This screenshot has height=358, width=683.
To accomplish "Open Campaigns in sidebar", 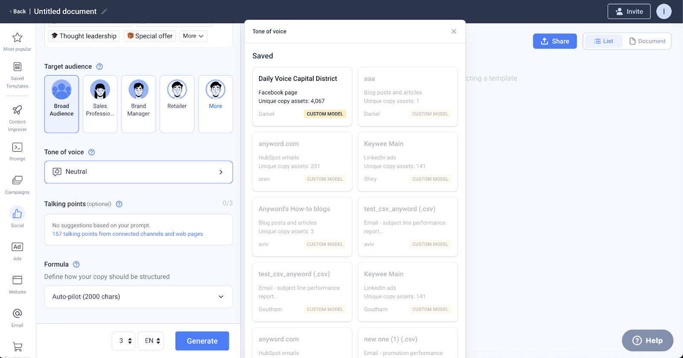I will 17,185.
